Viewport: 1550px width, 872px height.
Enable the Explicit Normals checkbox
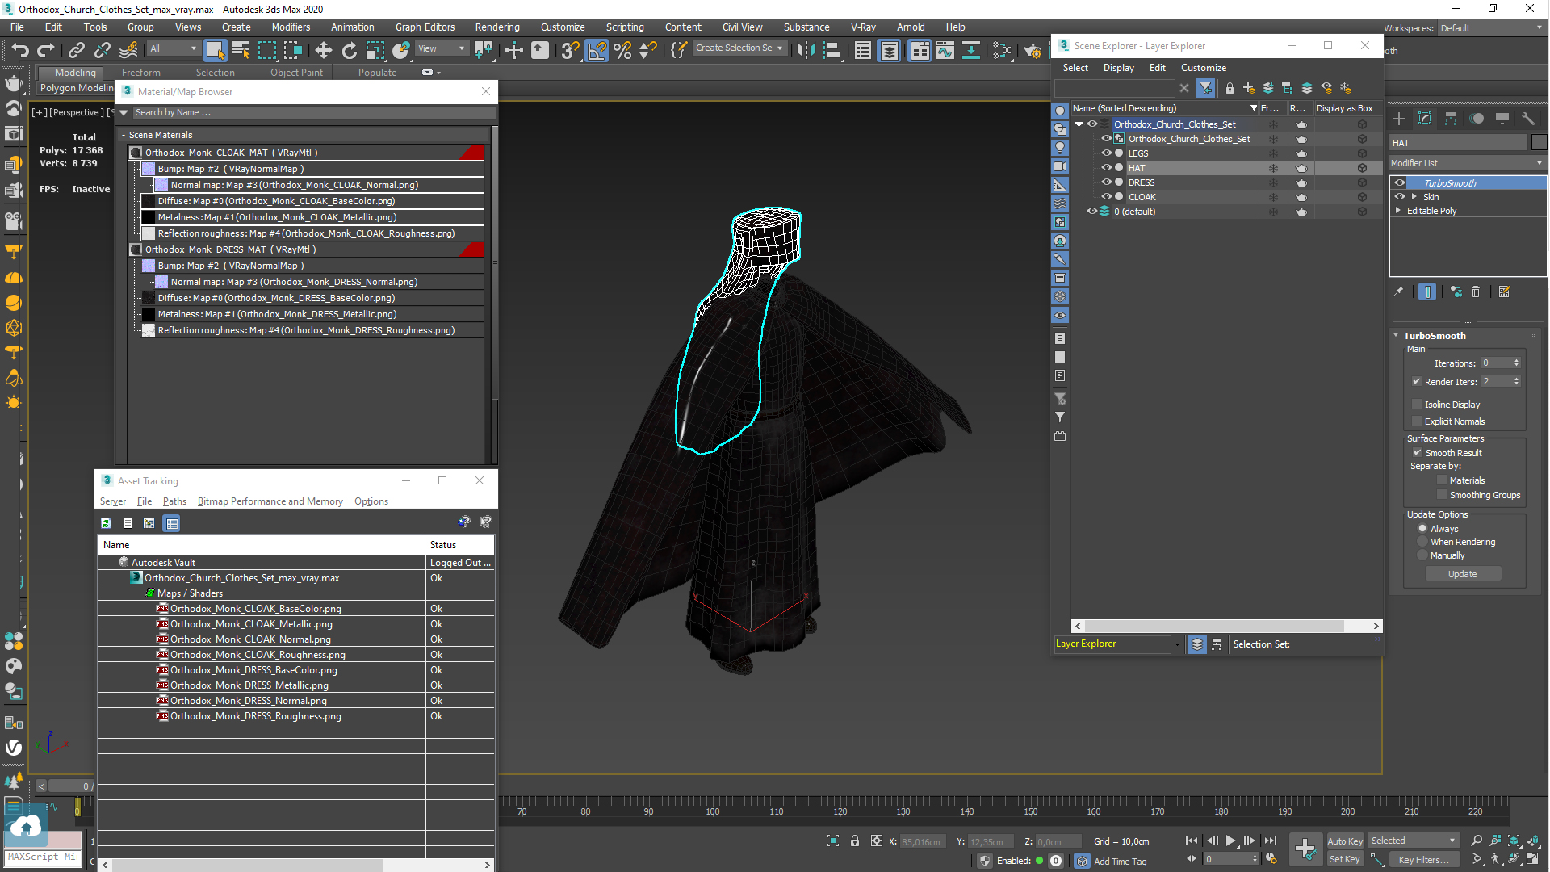tap(1417, 421)
